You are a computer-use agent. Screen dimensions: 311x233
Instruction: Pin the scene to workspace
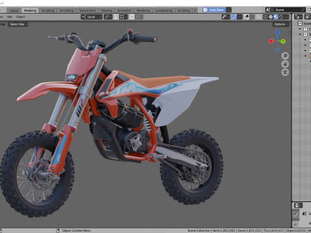point(303,10)
